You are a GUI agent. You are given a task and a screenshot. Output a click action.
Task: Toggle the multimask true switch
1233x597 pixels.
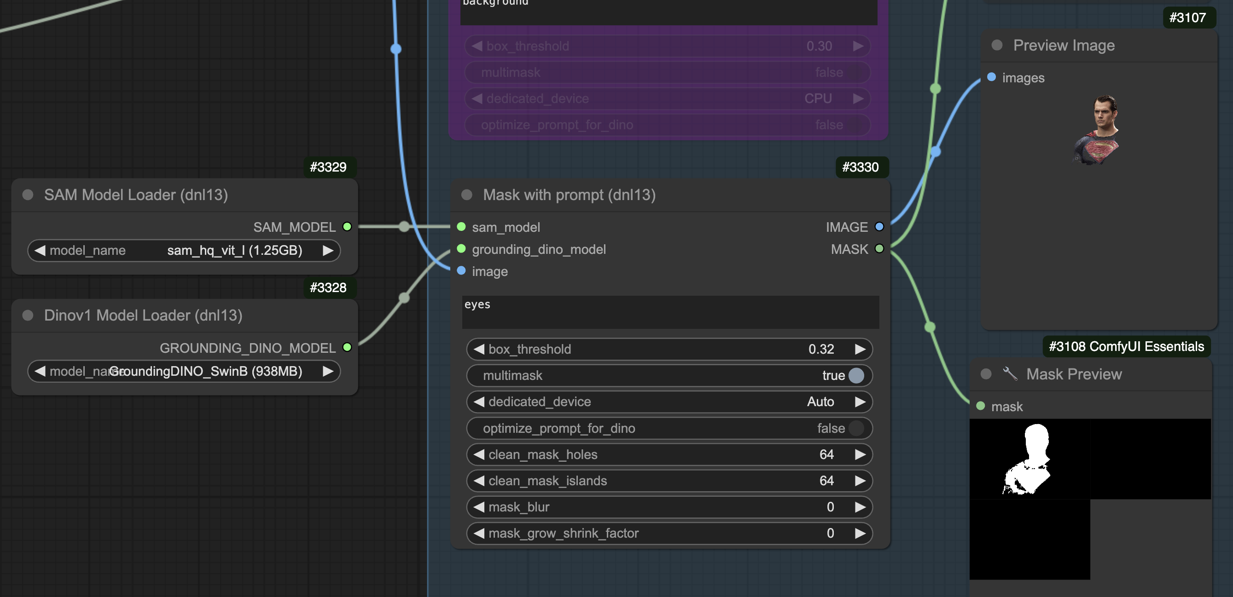[856, 375]
